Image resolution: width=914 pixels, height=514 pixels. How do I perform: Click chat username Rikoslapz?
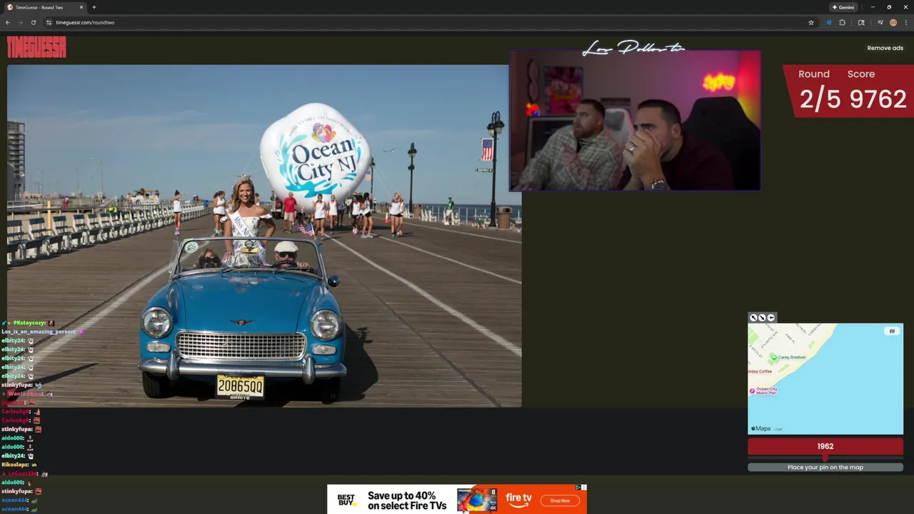tap(15, 464)
